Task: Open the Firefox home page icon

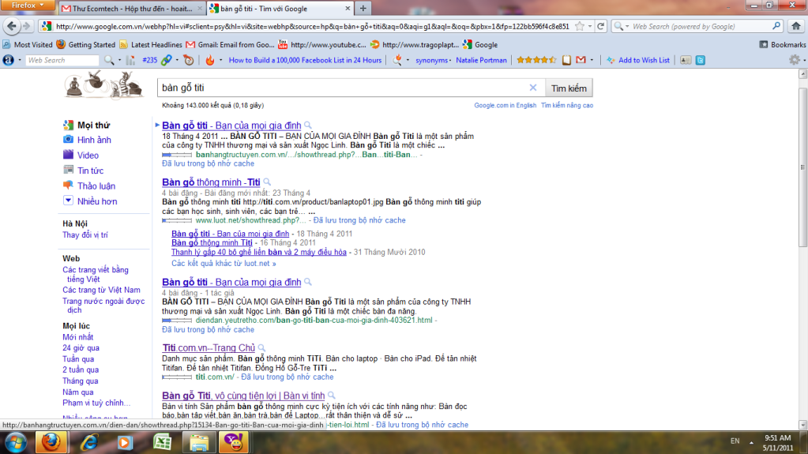Action: tap(796, 26)
